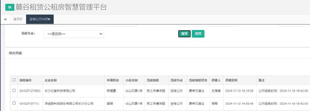Click applicant name 黄琪
Image resolution: width=310 pixels, height=111 pixels.
(110, 103)
